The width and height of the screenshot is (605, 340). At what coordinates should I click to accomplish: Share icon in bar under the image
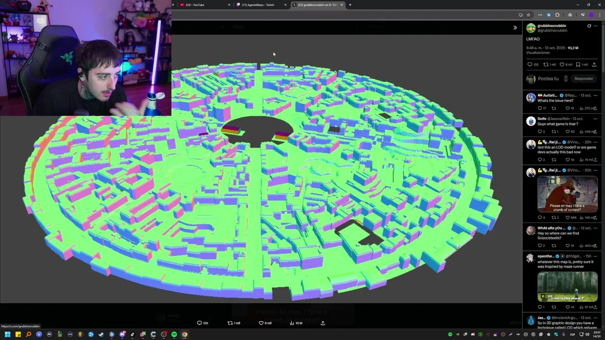tap(323, 323)
